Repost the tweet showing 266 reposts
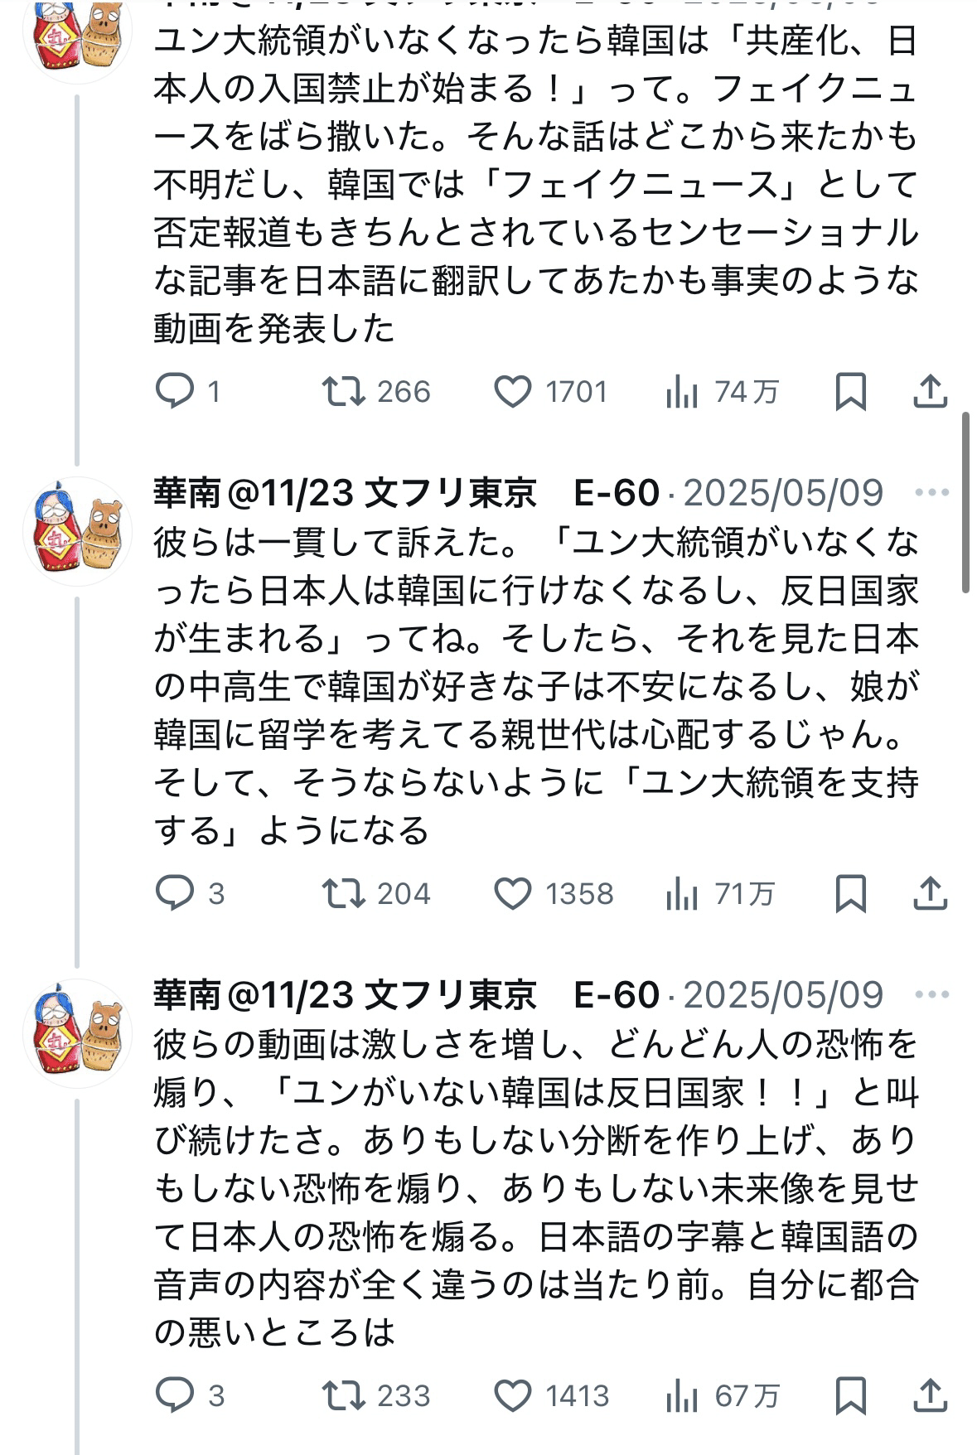Screen dimensions: 977x1455 click(x=344, y=391)
